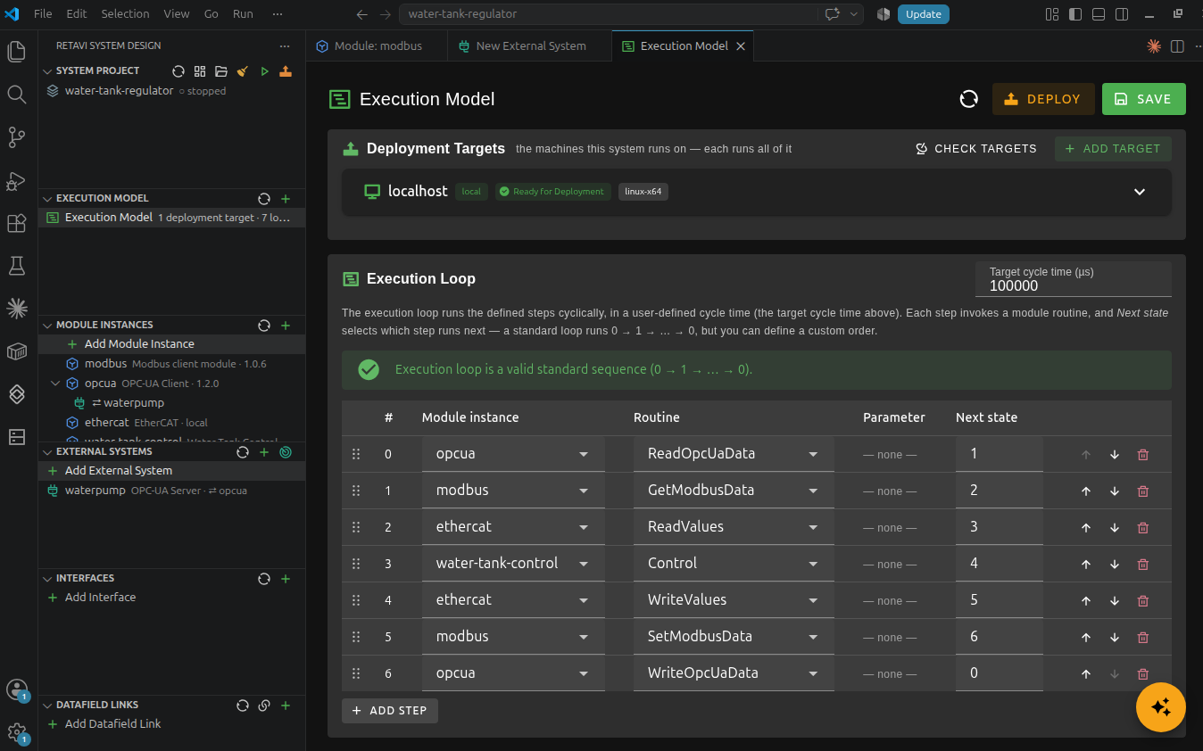Move step 1 modbus GetModbusData up
The height and width of the screenshot is (751, 1203).
coord(1086,491)
